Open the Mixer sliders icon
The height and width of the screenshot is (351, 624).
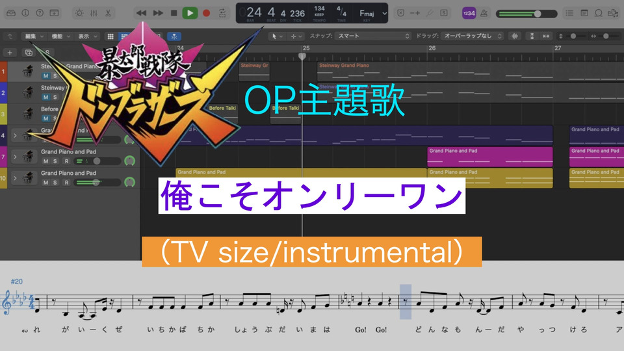coord(94,13)
